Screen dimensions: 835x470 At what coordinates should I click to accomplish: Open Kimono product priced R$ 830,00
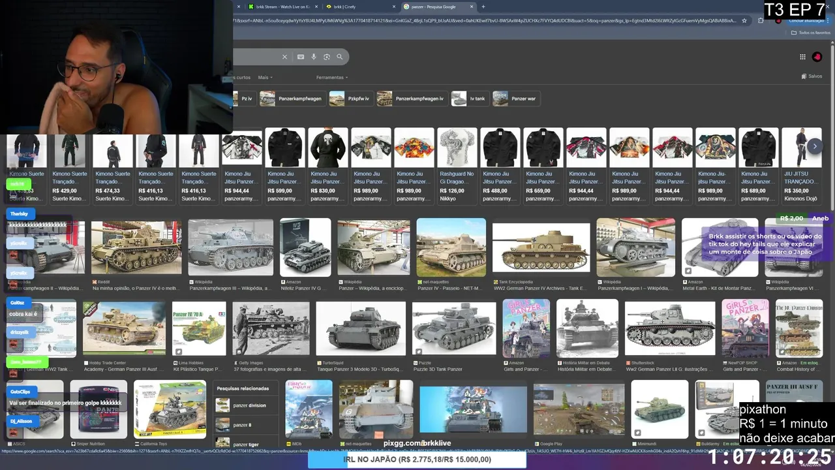(x=327, y=166)
